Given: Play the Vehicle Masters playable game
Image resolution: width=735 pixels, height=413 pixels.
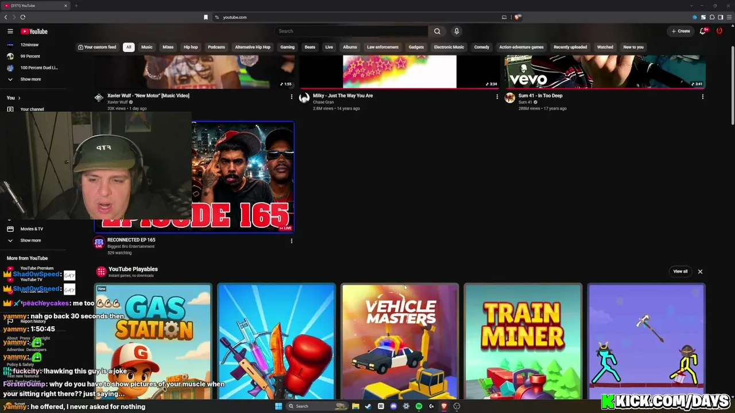Looking at the screenshot, I should [400, 341].
